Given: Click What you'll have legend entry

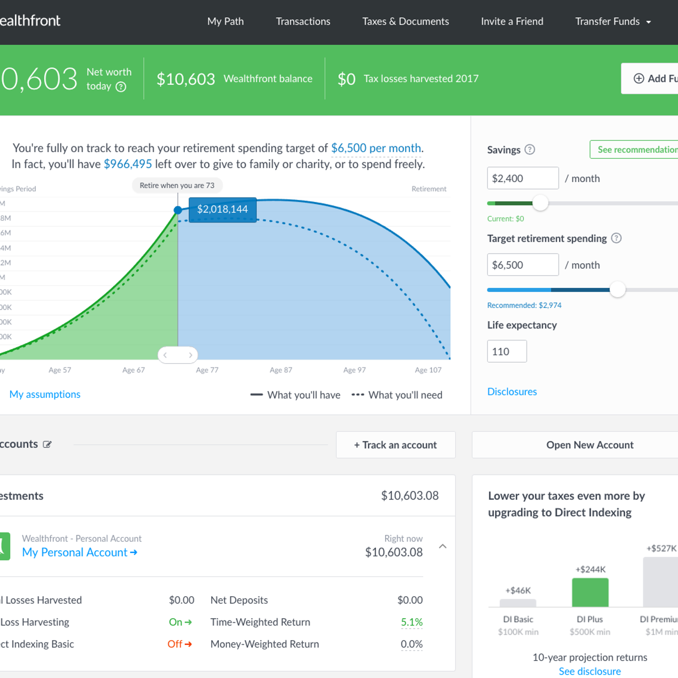Looking at the screenshot, I should pyautogui.click(x=295, y=395).
